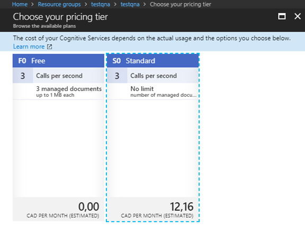Click the No limit managed documents row
The width and height of the screenshot is (305, 230).
click(153, 91)
